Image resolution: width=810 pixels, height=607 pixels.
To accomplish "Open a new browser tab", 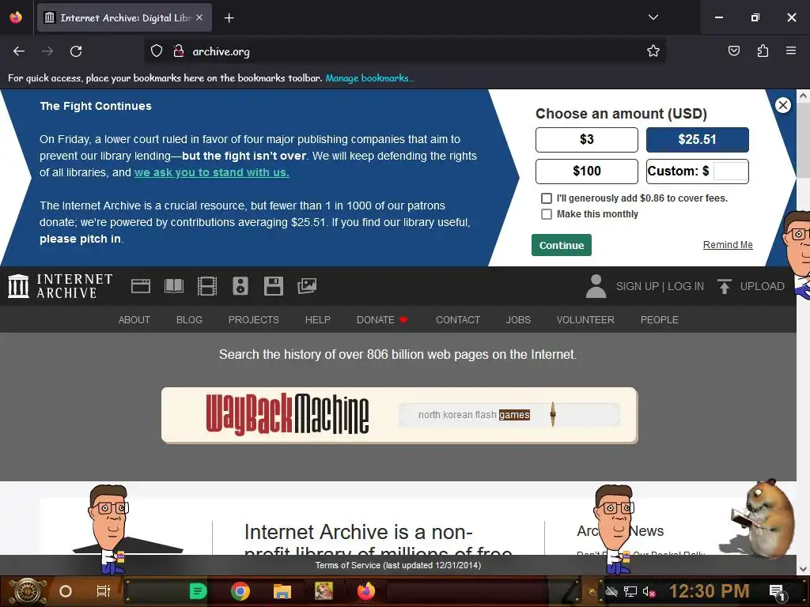I will pos(229,18).
